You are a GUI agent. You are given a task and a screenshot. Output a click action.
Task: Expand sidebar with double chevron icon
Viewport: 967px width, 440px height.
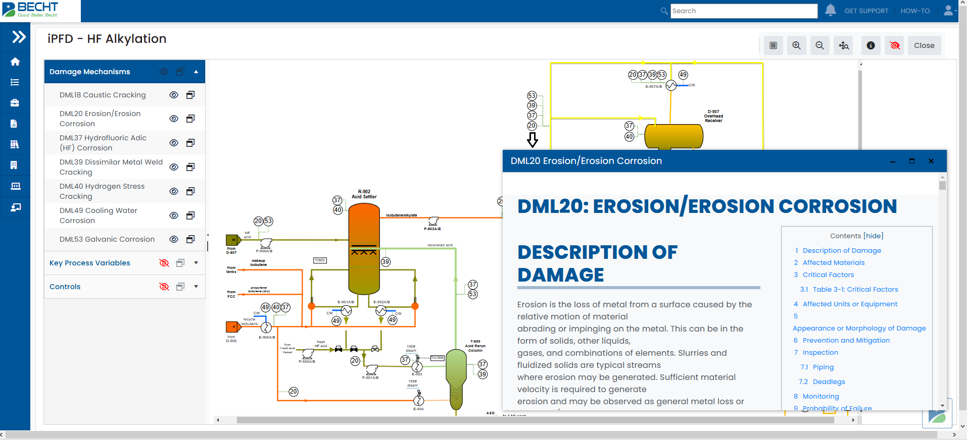click(19, 37)
